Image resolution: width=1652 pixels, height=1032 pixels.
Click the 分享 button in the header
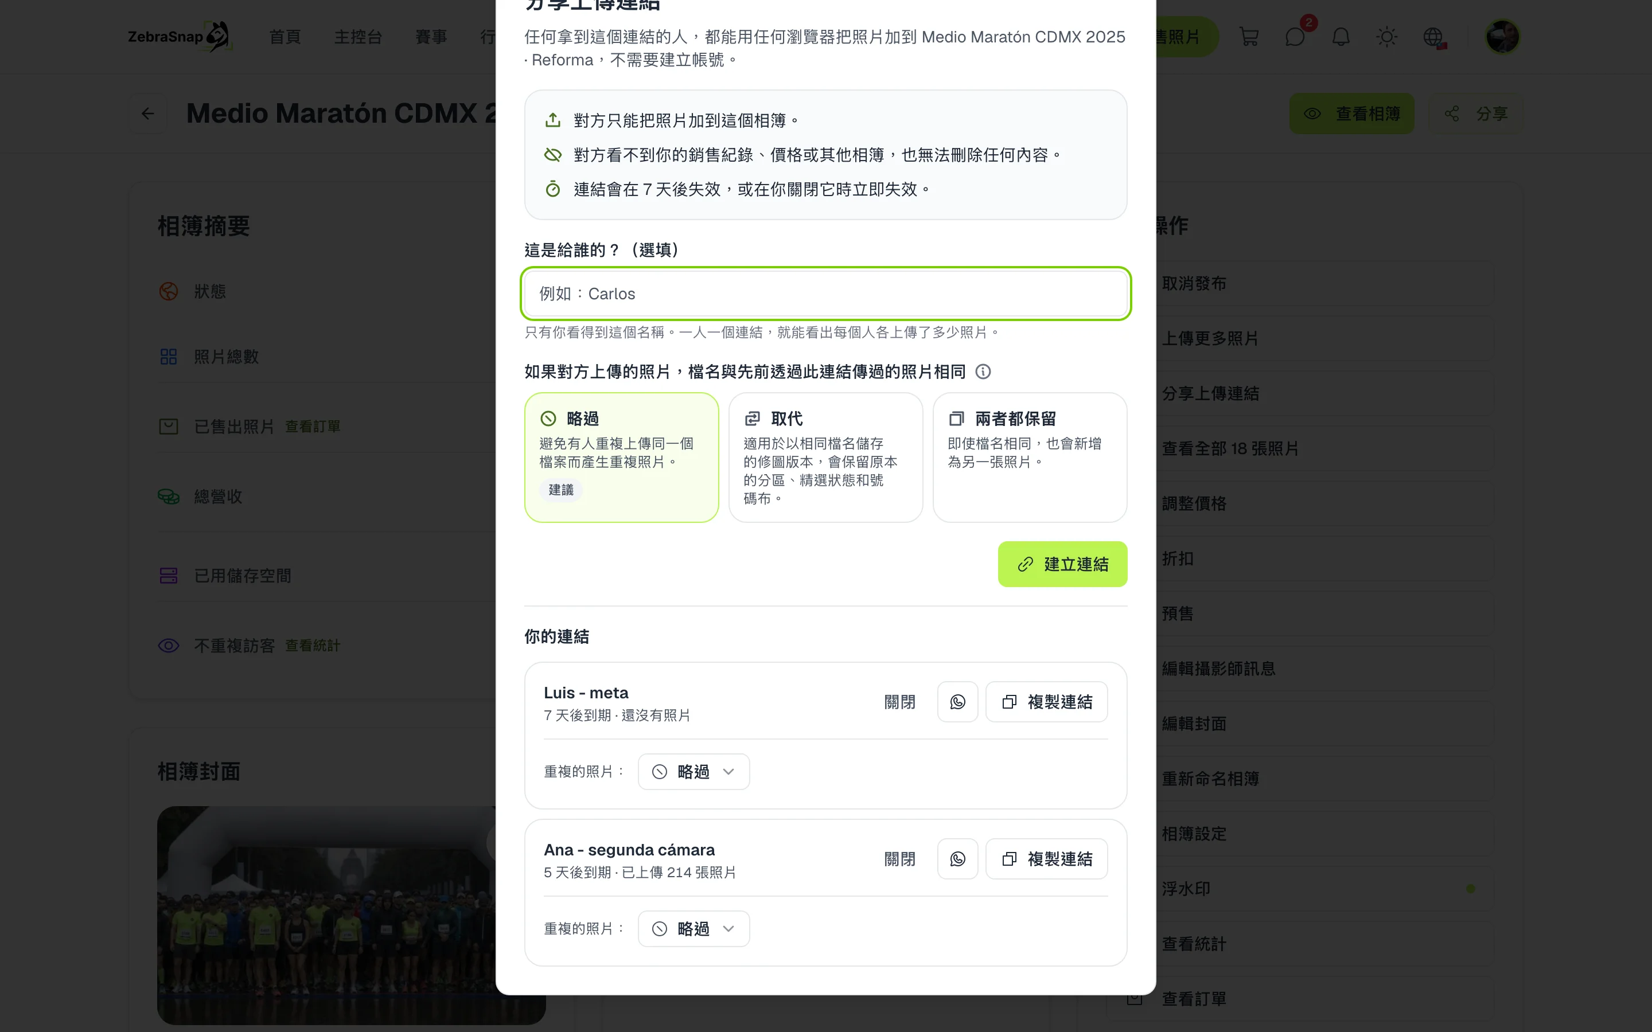click(x=1475, y=114)
